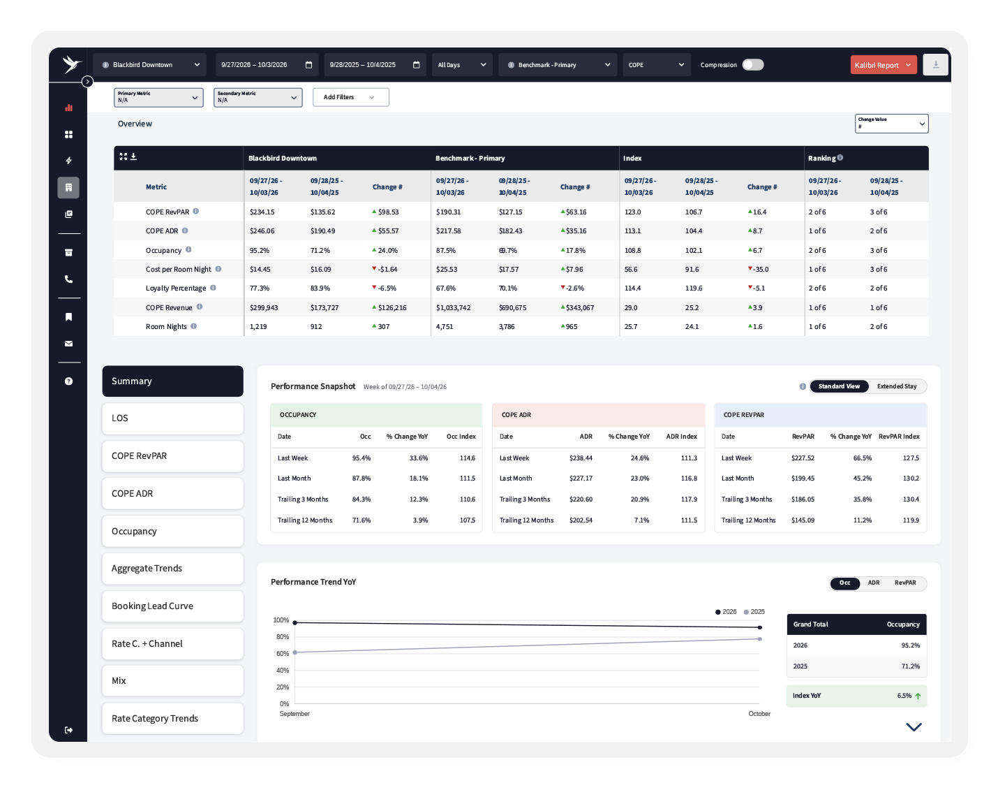This screenshot has height=797, width=998.
Task: Select the LOS tab
Action: point(173,418)
